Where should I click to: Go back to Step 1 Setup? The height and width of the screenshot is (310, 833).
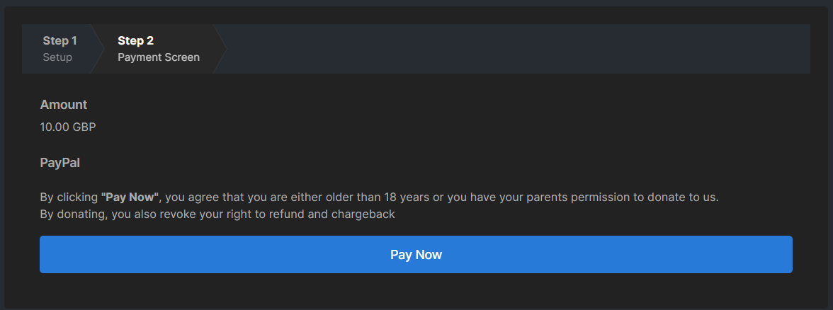pyautogui.click(x=59, y=49)
